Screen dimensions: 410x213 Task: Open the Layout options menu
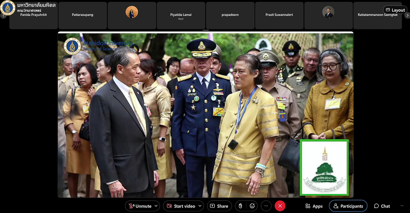click(395, 10)
